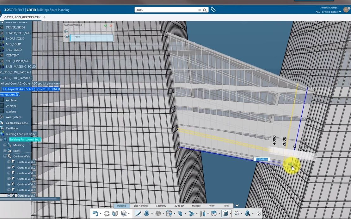Image resolution: width=351 pixels, height=219 pixels.
Task: Click the Undo icon in bottom toolbar
Action: tap(95, 214)
